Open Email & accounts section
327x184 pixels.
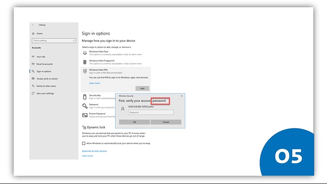[44, 64]
